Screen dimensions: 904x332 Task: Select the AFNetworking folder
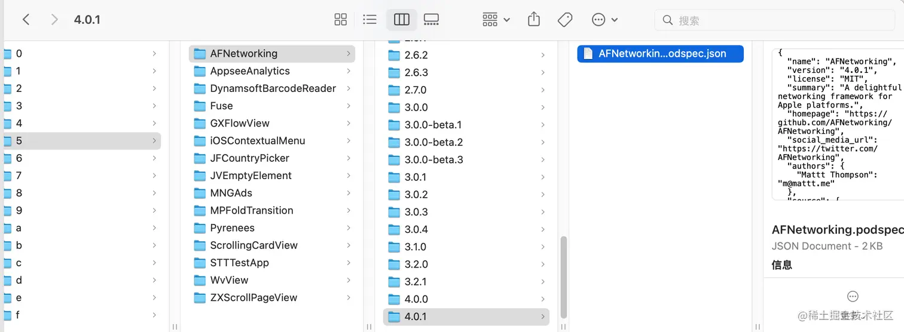272,54
